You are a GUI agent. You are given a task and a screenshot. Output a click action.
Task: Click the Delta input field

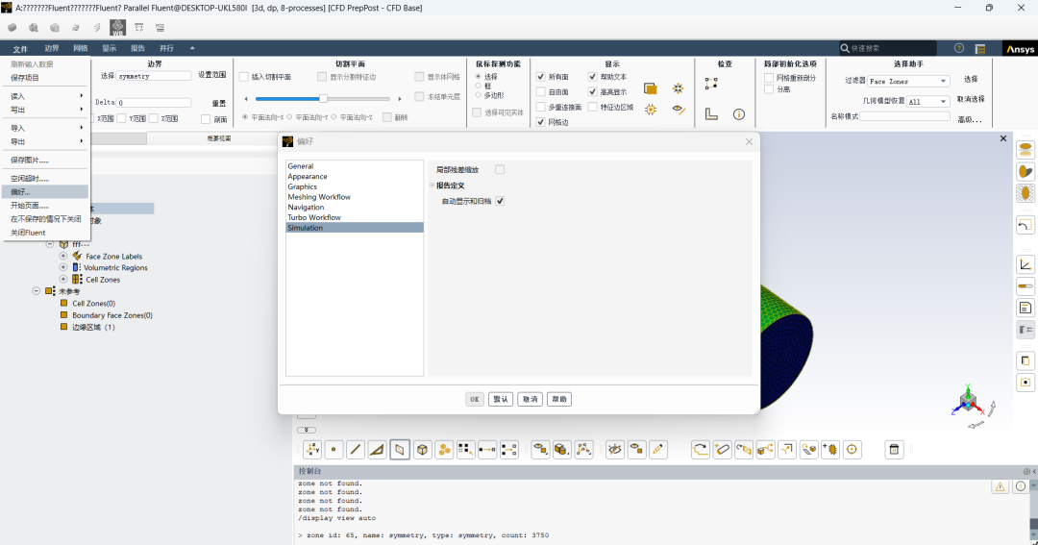coord(154,103)
